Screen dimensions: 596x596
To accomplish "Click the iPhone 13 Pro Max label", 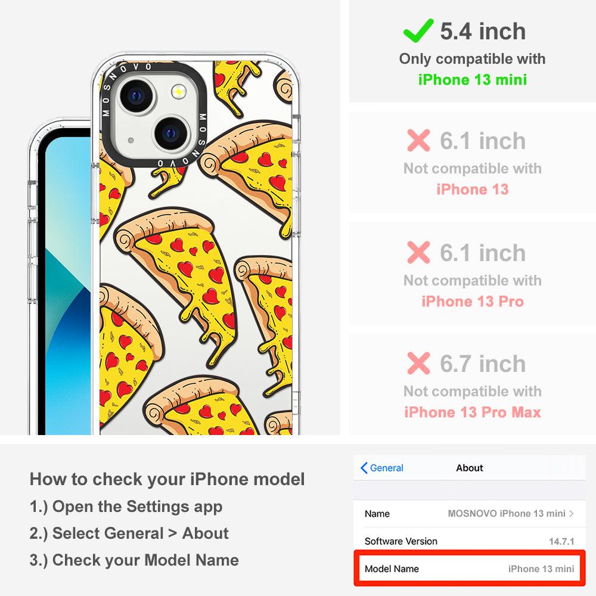I will (x=473, y=412).
